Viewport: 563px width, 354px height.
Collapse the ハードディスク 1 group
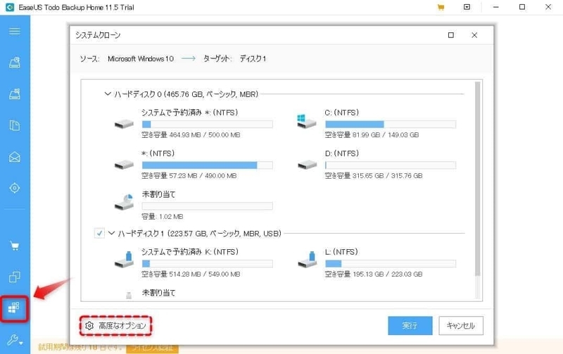111,232
